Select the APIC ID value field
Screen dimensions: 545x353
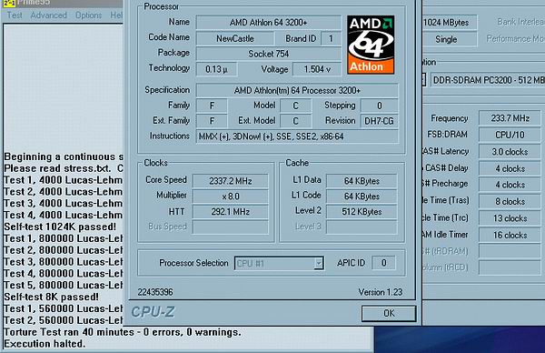(x=383, y=263)
